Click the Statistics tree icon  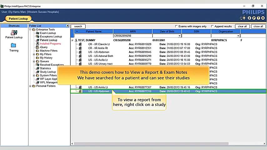tap(38, 68)
